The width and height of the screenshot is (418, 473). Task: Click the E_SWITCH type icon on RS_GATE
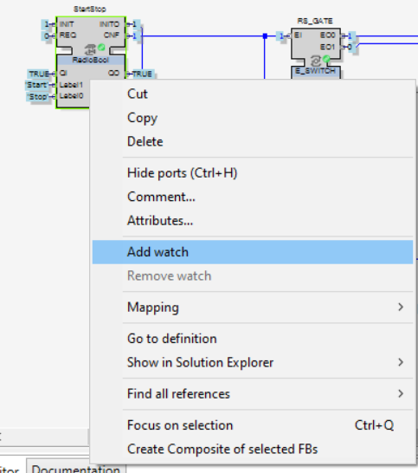point(316,61)
